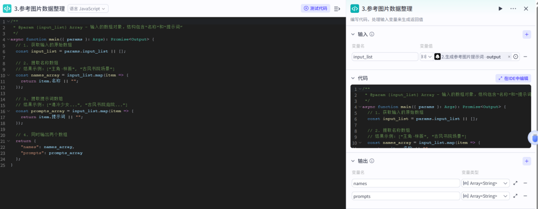Click the variable selector circle icon for input_list
The height and width of the screenshot is (209, 538).
[x=516, y=57]
